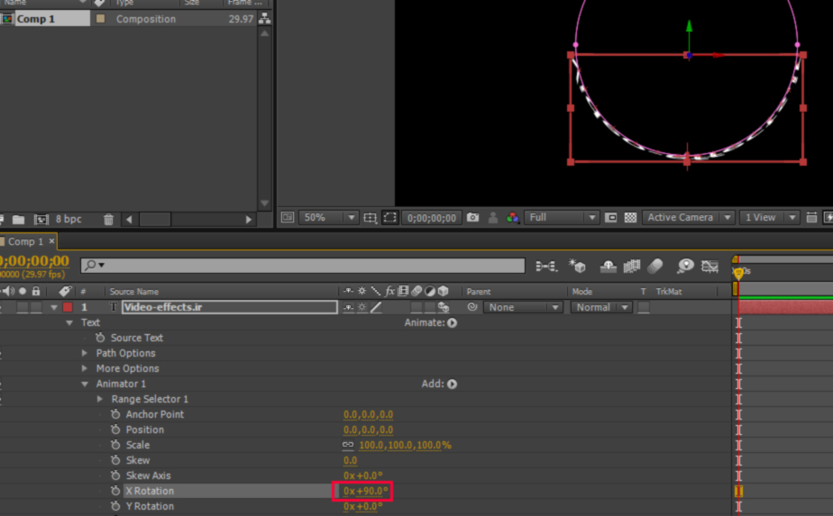Open the Full resolution dropdown
Screen dimensions: 833x516
562,218
